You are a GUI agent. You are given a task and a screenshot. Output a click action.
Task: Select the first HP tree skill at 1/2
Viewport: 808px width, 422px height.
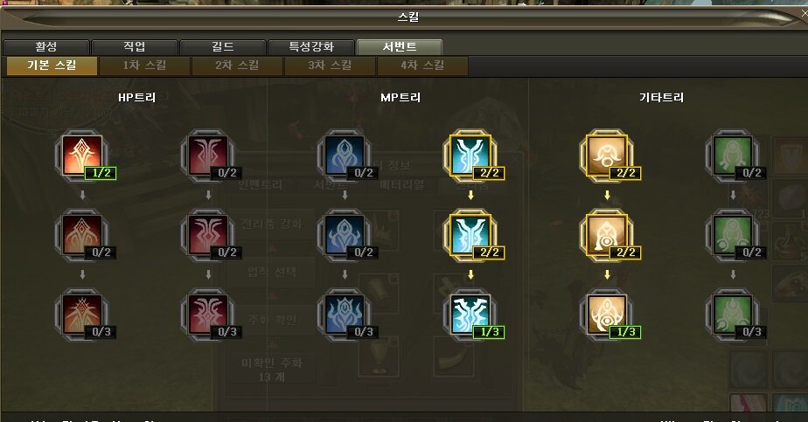point(82,155)
